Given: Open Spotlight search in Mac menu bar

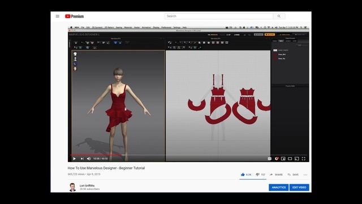Looking at the screenshot, I should (x=301, y=27).
